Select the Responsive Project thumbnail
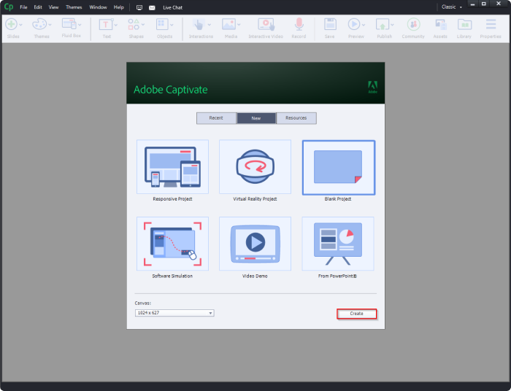Viewport: 511px width, 391px height. click(x=172, y=167)
